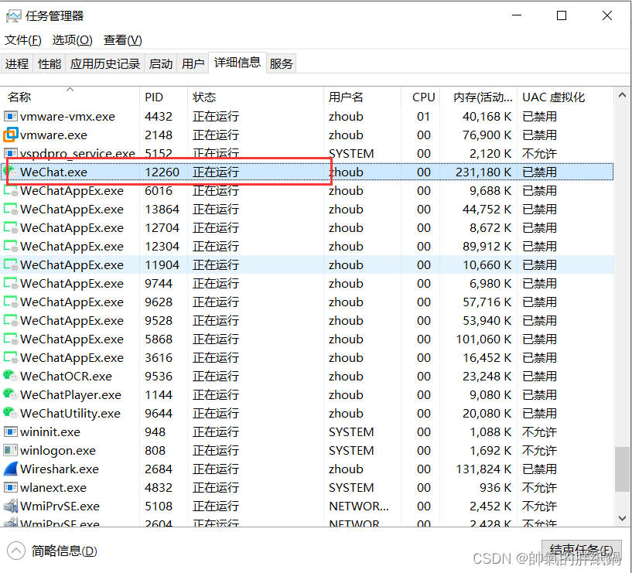
Task: Sort by the 名称 column header
Action: click(x=70, y=97)
